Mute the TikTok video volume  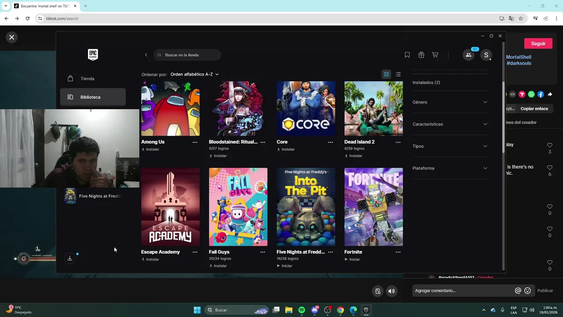(x=391, y=291)
